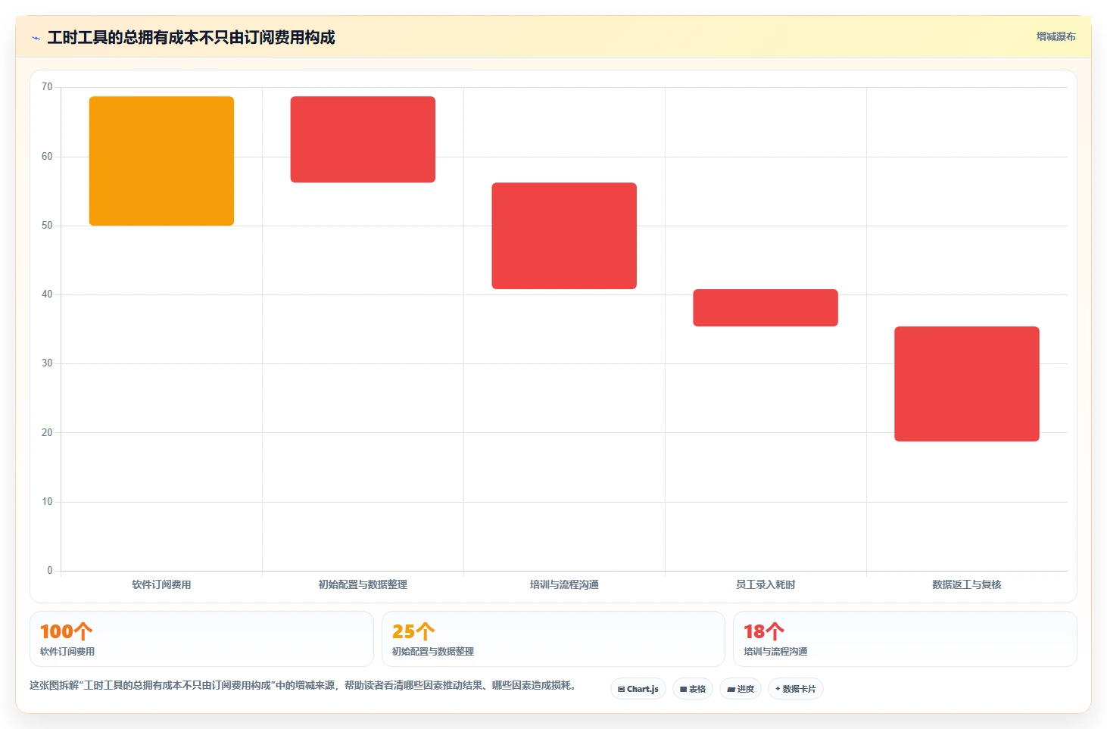The image size is (1107, 729).
Task: Click the 表格 tag chip
Action: point(693,689)
